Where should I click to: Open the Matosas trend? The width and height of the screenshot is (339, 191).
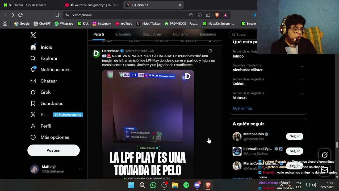(x=240, y=98)
